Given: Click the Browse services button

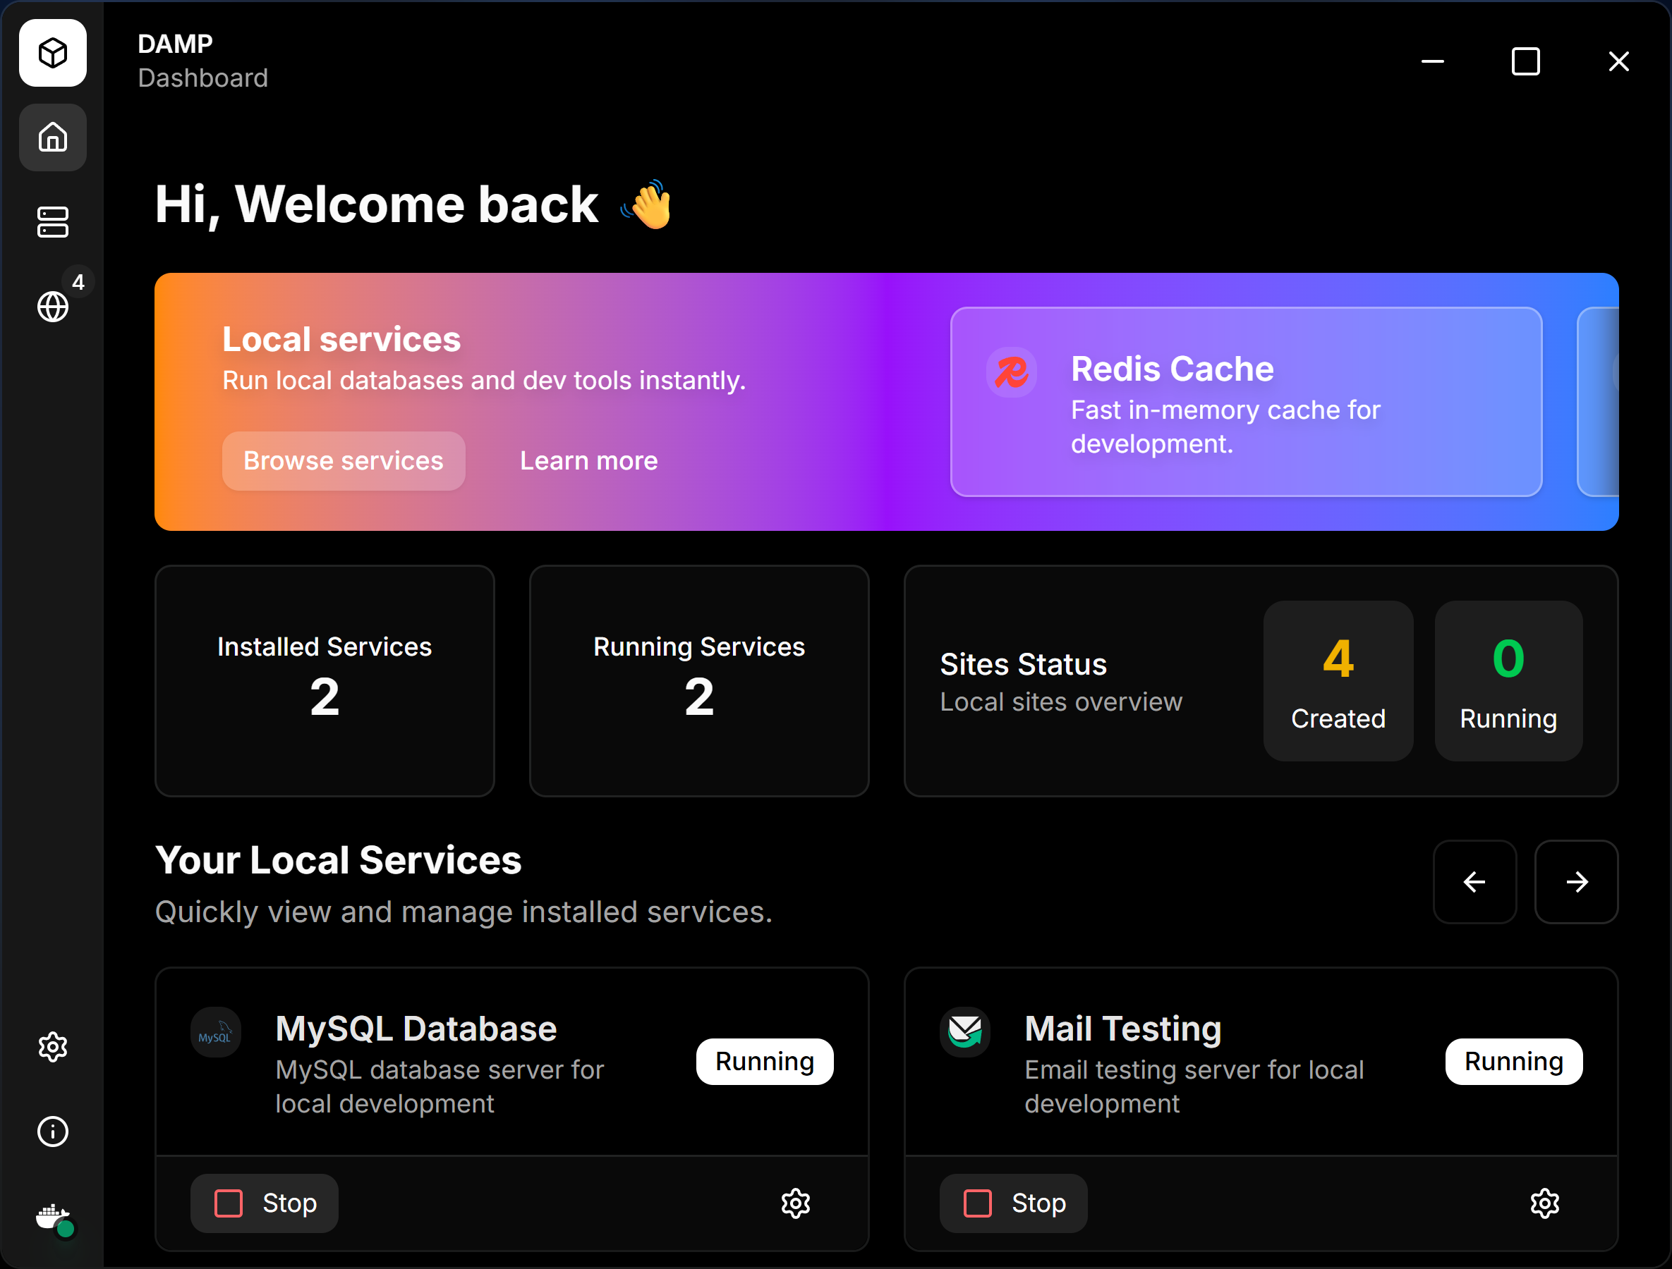Looking at the screenshot, I should pyautogui.click(x=343, y=461).
